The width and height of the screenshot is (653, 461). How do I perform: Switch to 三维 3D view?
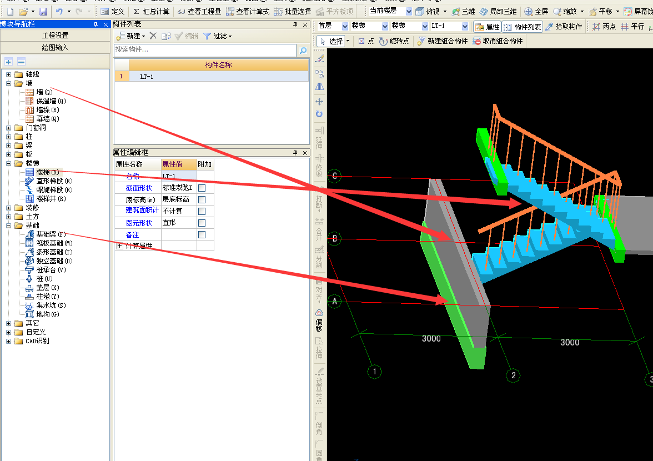[464, 12]
